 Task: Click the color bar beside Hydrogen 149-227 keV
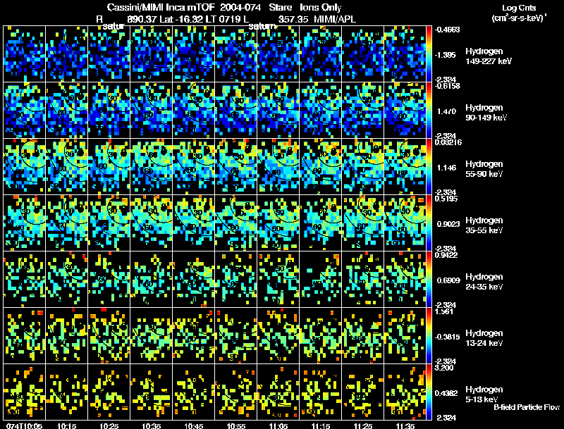[x=429, y=54]
